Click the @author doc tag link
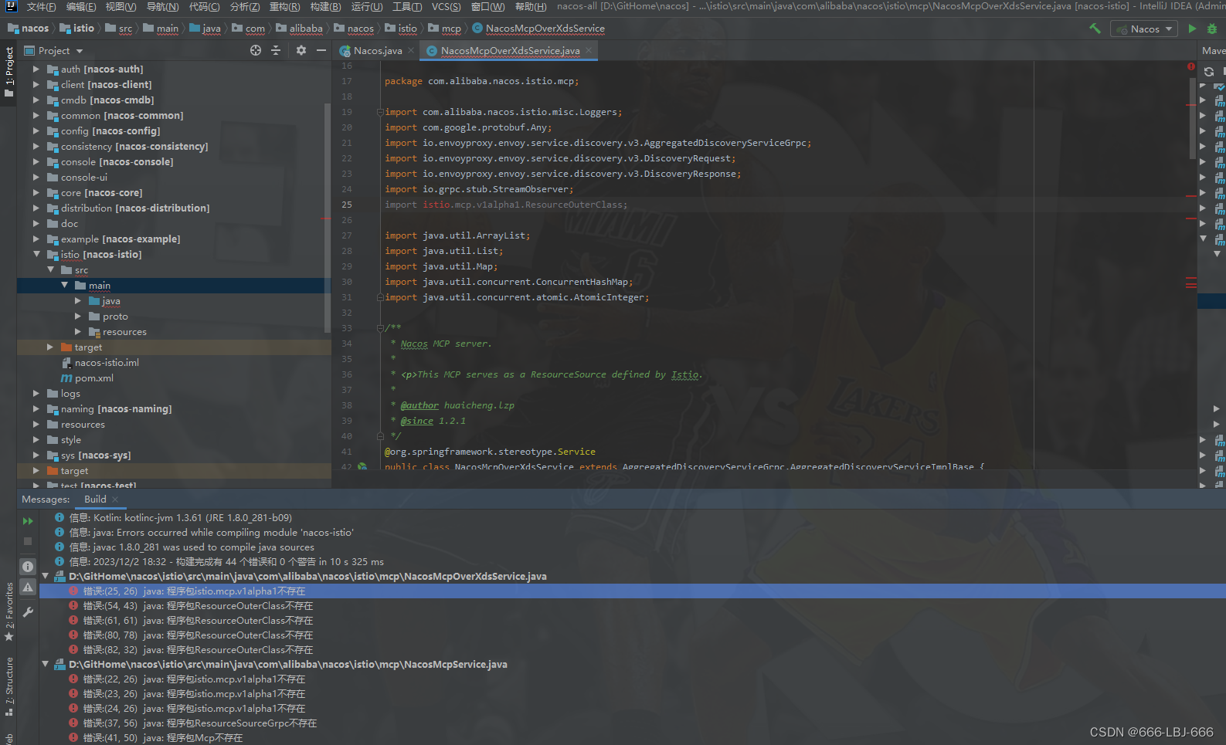 pos(419,405)
